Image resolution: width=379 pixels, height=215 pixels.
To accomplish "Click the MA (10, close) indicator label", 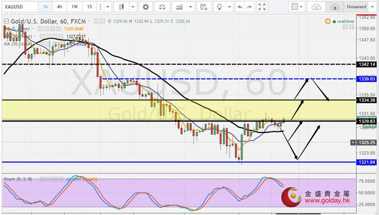I will [17, 44].
